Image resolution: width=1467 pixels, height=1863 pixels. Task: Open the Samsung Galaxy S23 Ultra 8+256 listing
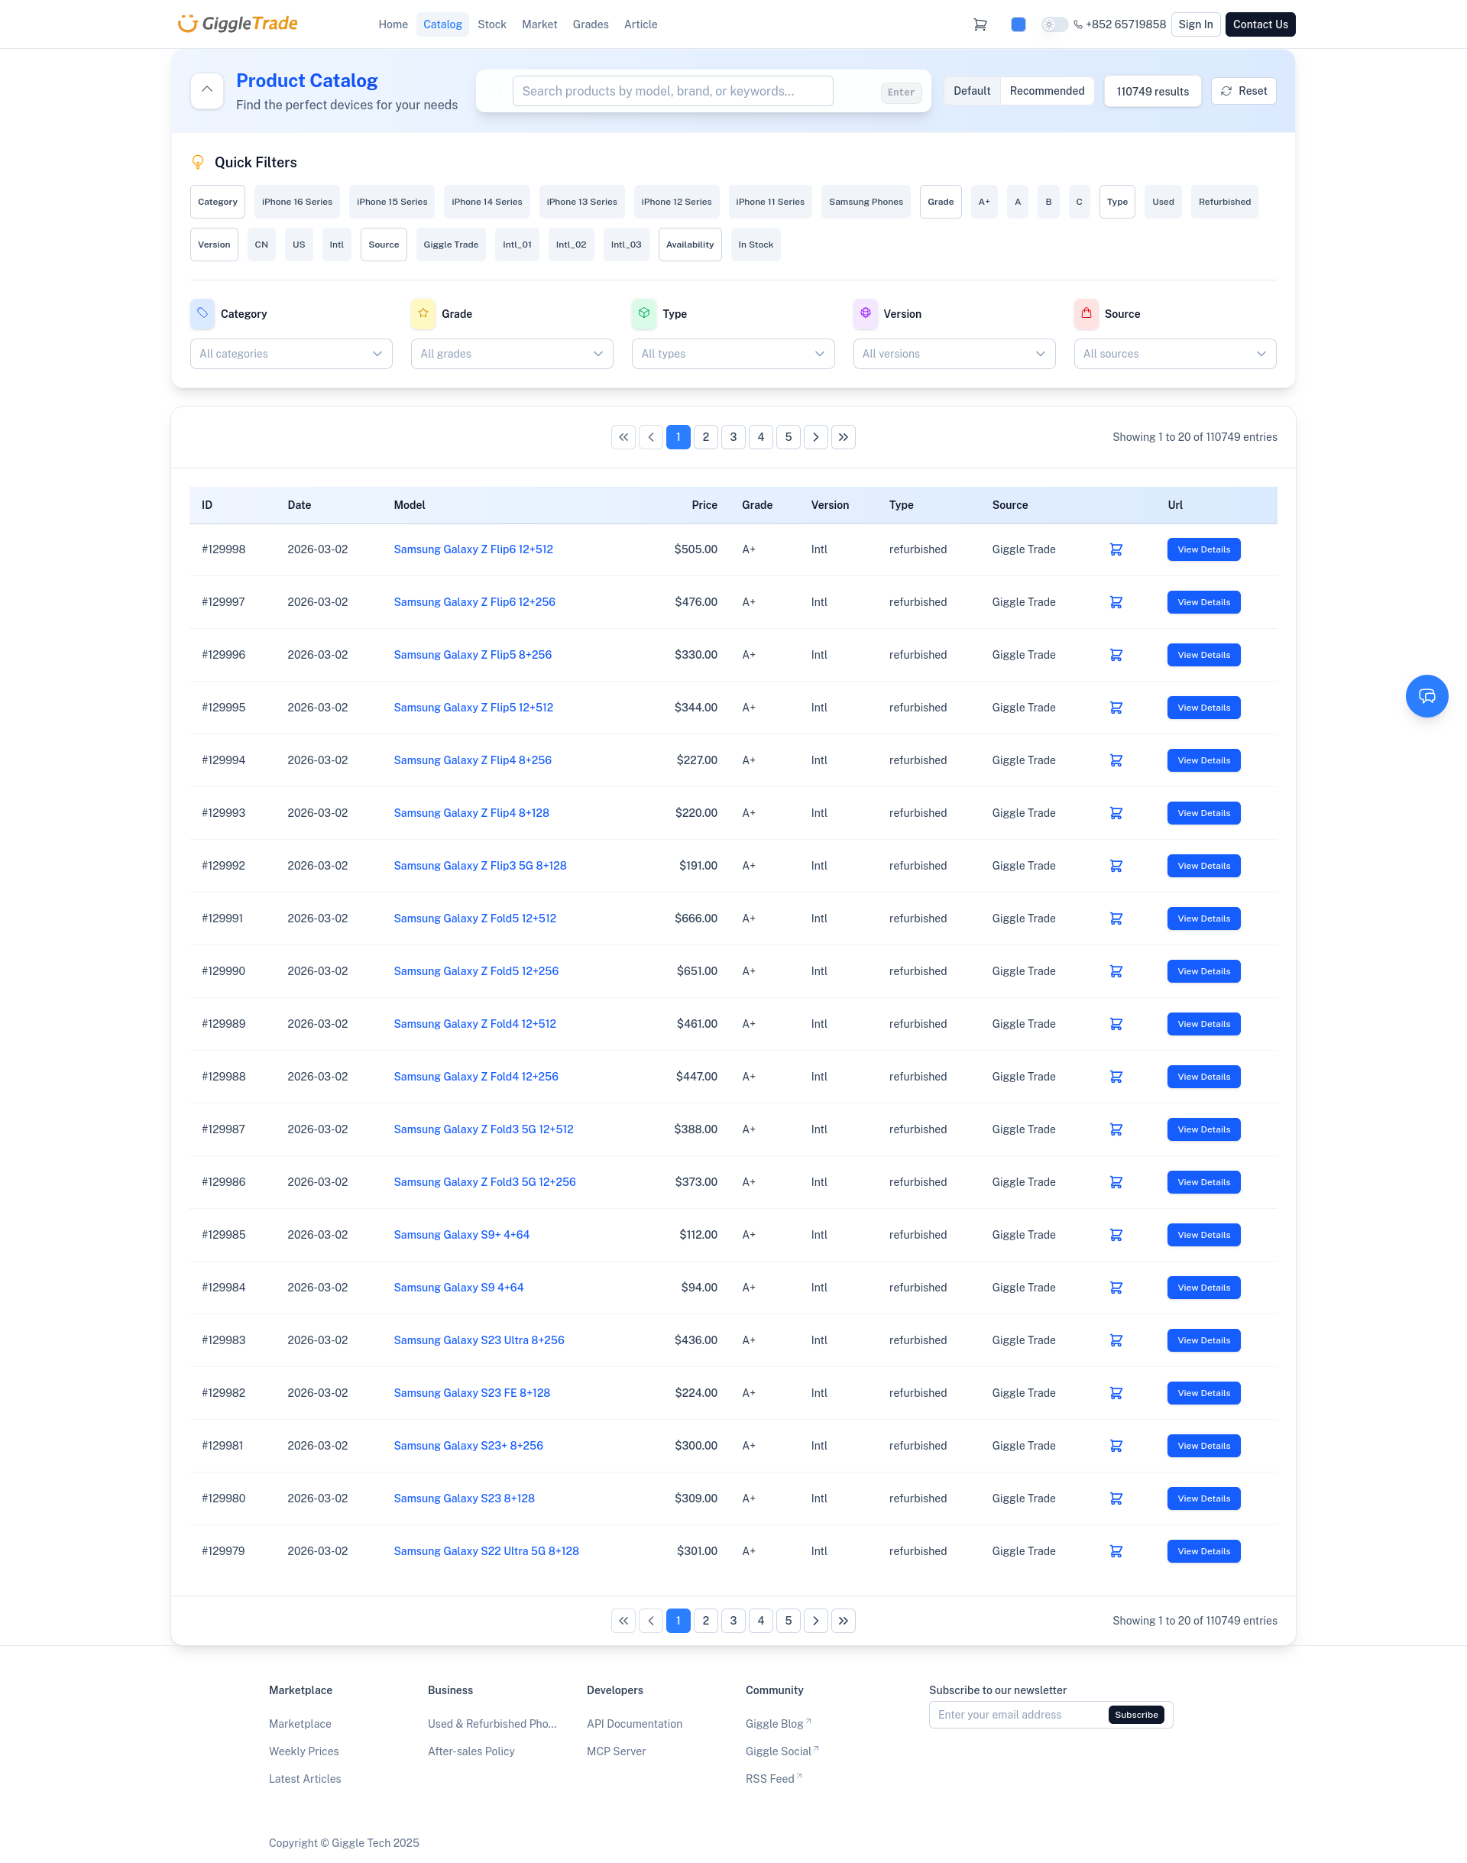(x=478, y=1340)
